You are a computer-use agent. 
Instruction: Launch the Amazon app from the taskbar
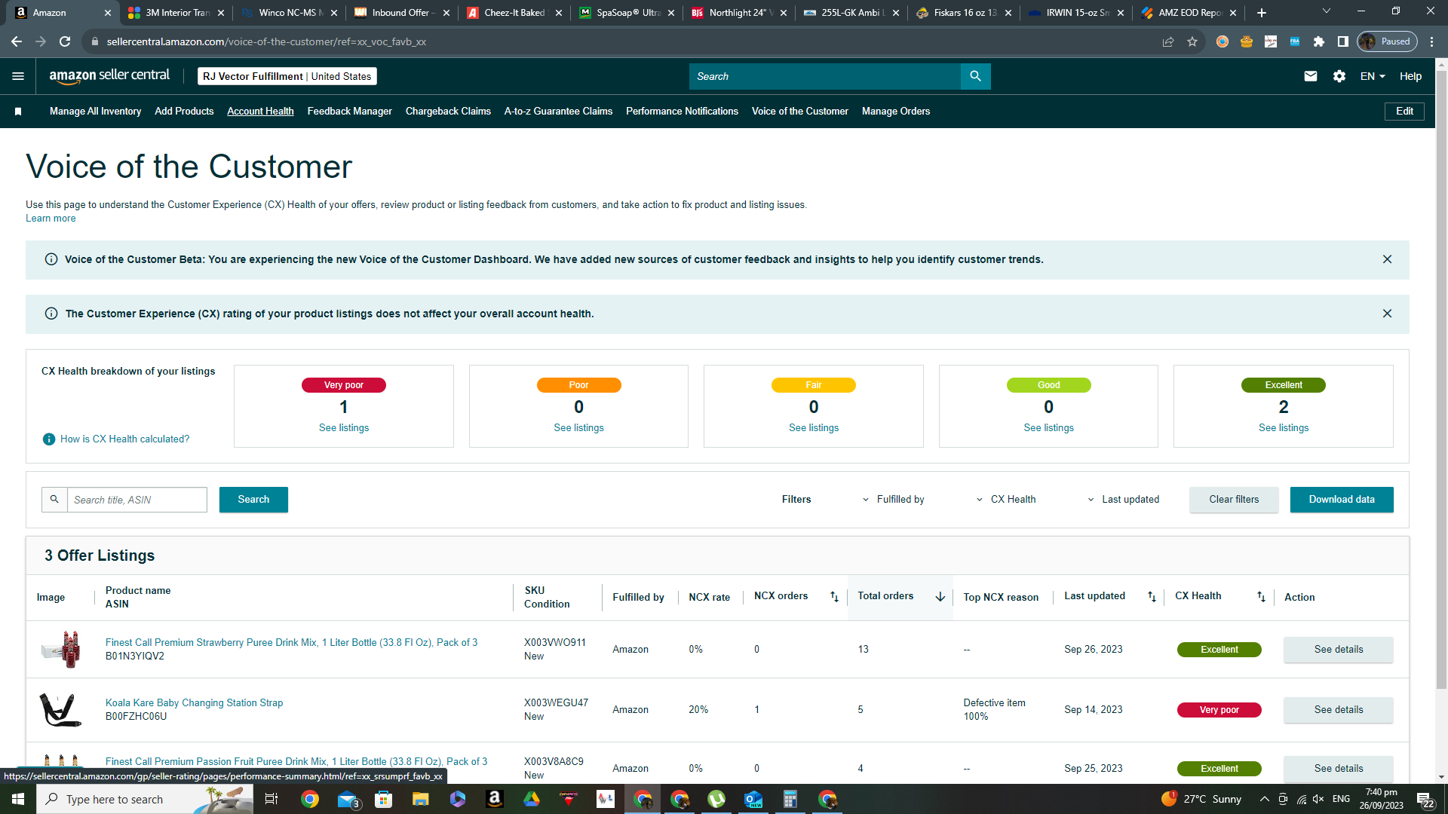click(x=495, y=799)
